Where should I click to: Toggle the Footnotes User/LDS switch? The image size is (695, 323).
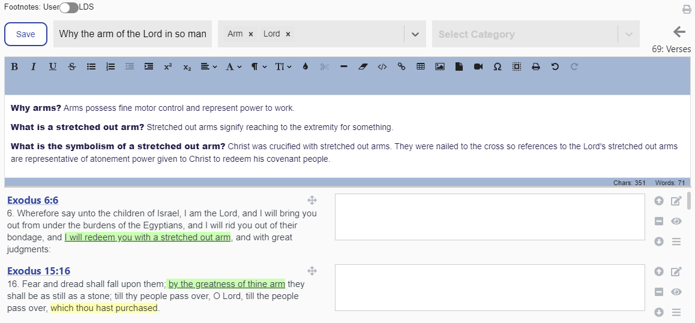(x=69, y=7)
